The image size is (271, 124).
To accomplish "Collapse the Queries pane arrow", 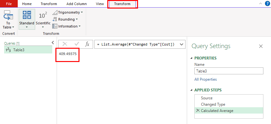I will click(53, 42).
